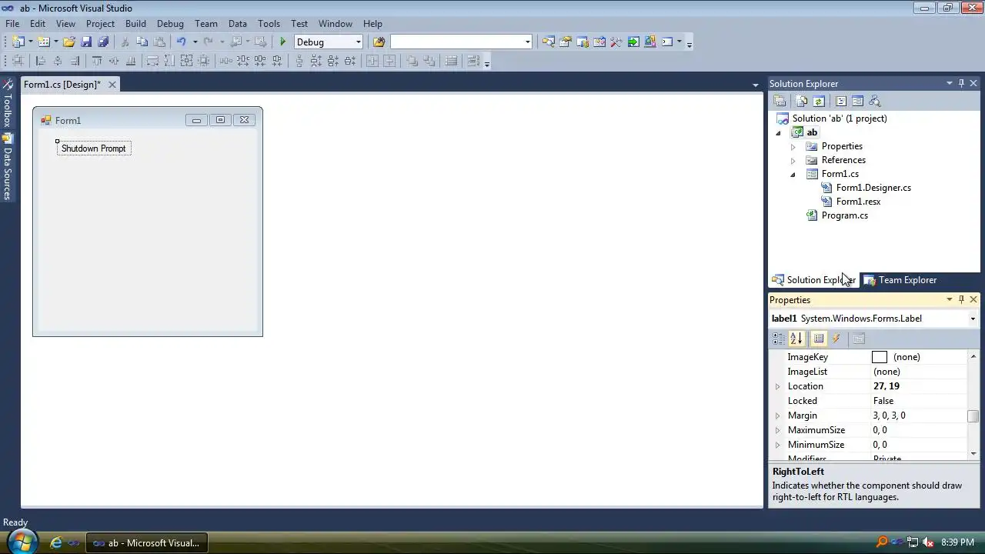
Task: Click the ImageKey white swatch value
Action: (x=880, y=357)
